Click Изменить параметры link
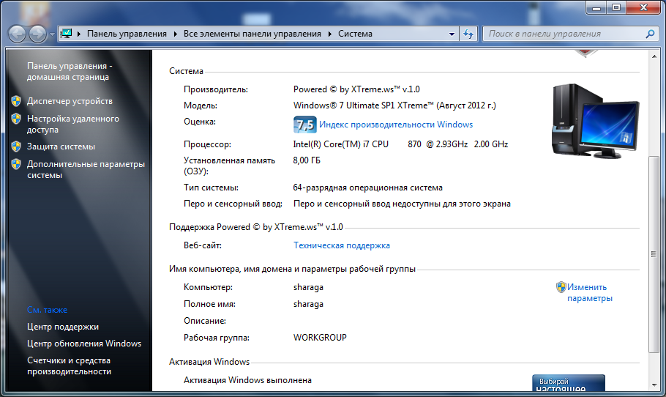This screenshot has height=397, width=666. (x=590, y=292)
